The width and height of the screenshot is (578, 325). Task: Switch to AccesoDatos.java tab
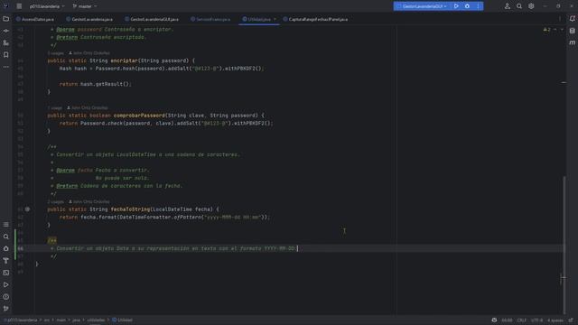(35, 19)
